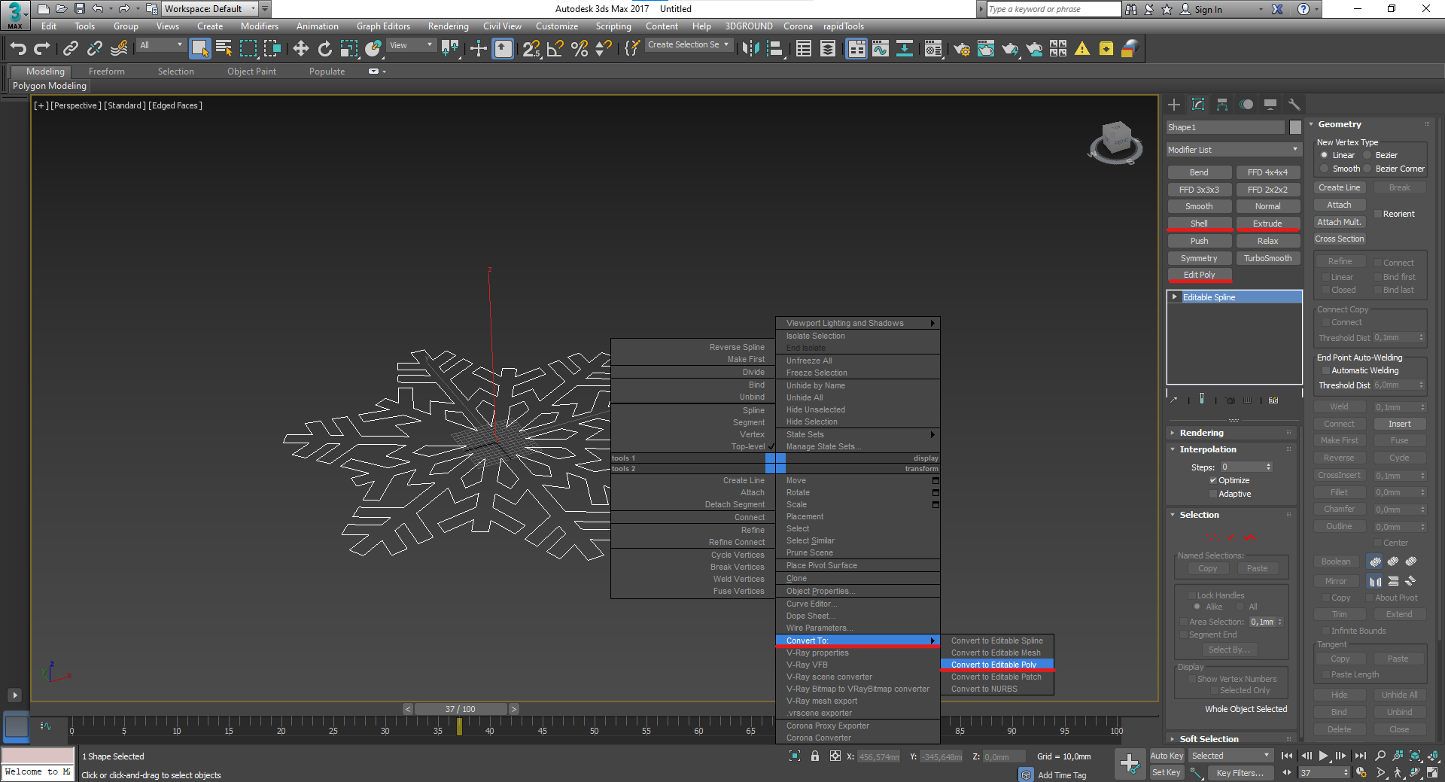1445x782 pixels.
Task: Switch to the Utilities wrench panel
Action: pyautogui.click(x=1294, y=105)
